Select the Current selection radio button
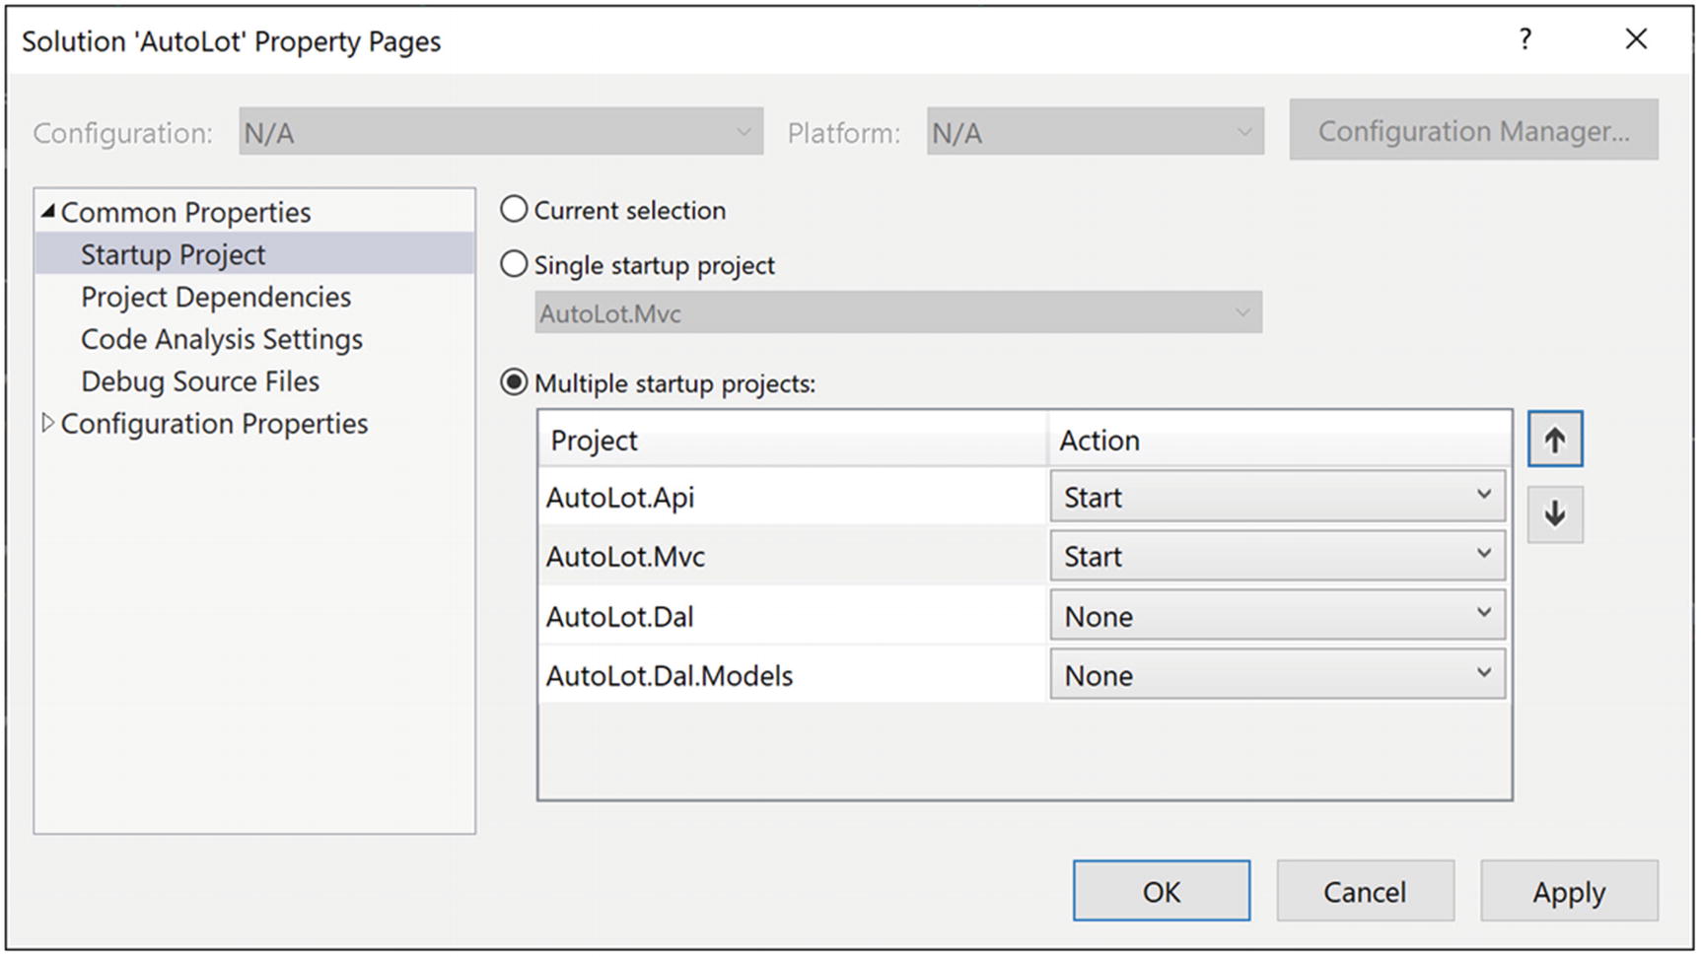The height and width of the screenshot is (957, 1701). click(x=515, y=210)
